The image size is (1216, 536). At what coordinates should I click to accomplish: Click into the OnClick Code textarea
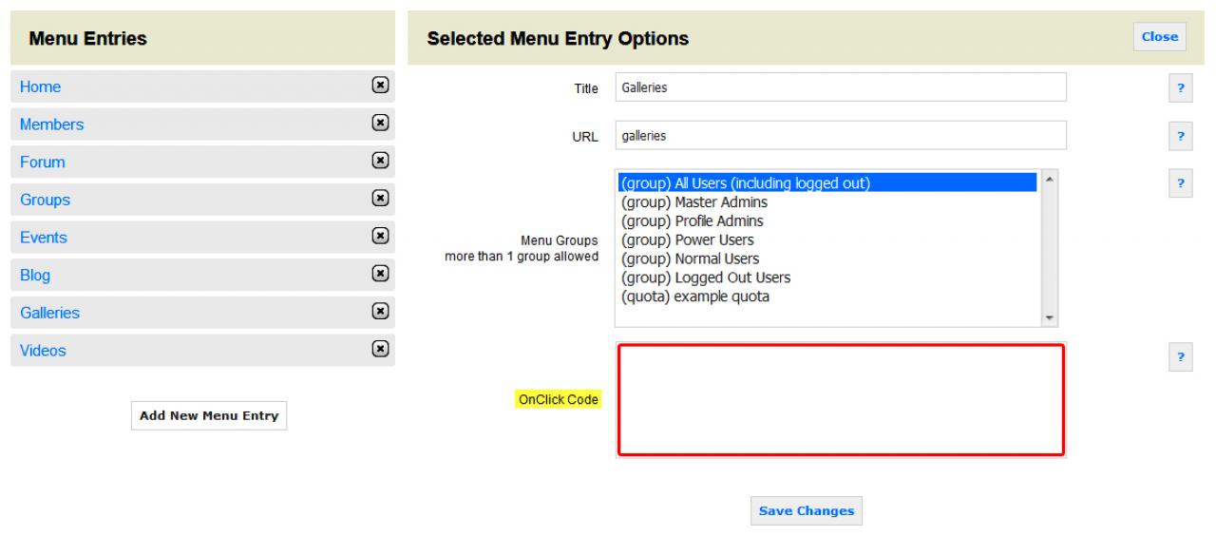point(841,400)
